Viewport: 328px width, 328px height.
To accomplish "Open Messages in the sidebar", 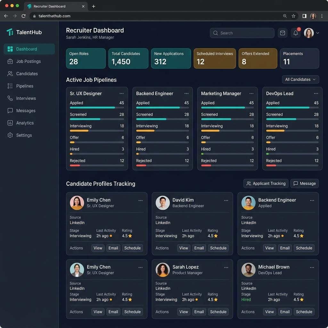I will coord(29,111).
